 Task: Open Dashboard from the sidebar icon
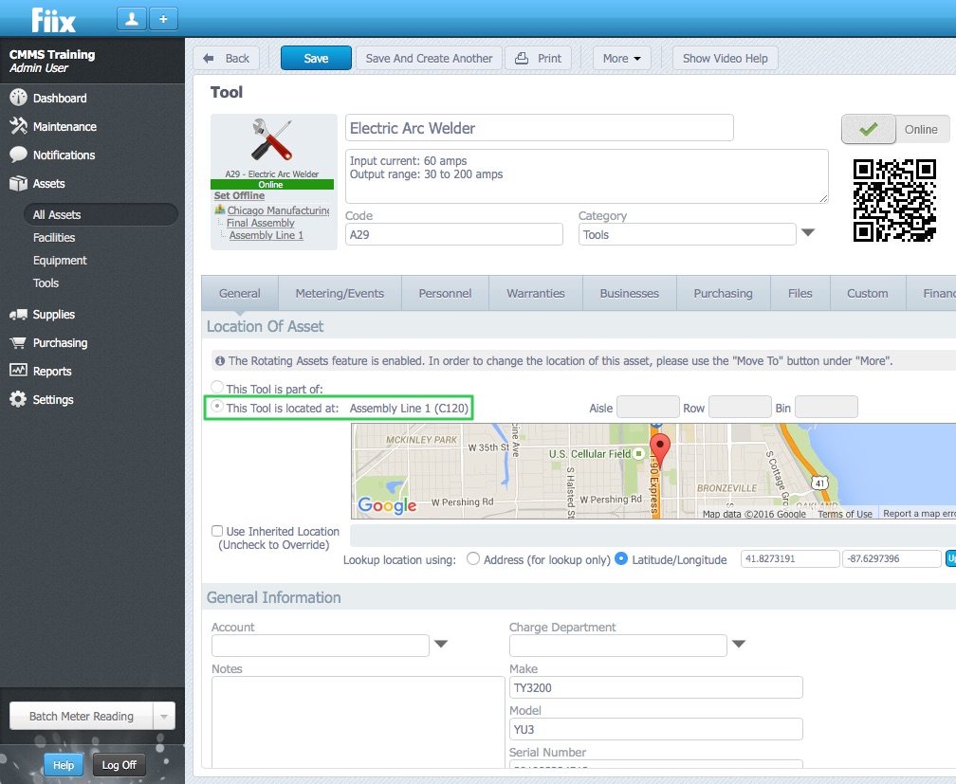[x=18, y=98]
